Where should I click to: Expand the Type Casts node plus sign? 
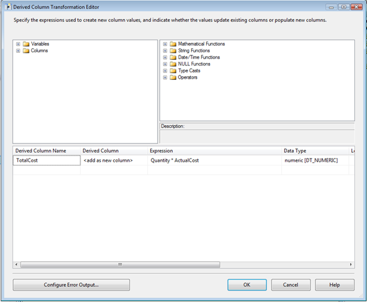click(x=165, y=70)
